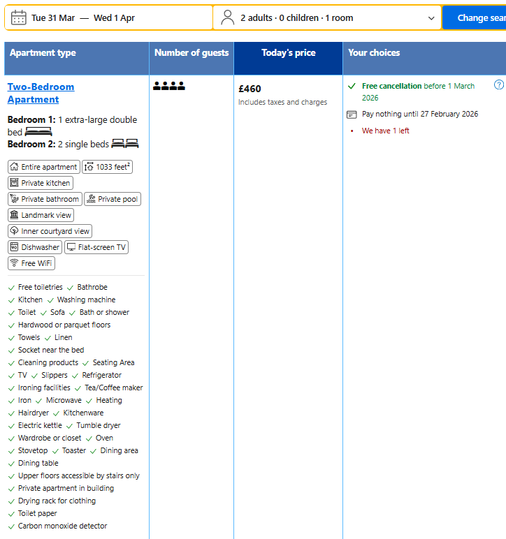Image resolution: width=506 pixels, height=539 pixels.
Task: Click the Electric kettle amenity
Action: tap(40, 426)
